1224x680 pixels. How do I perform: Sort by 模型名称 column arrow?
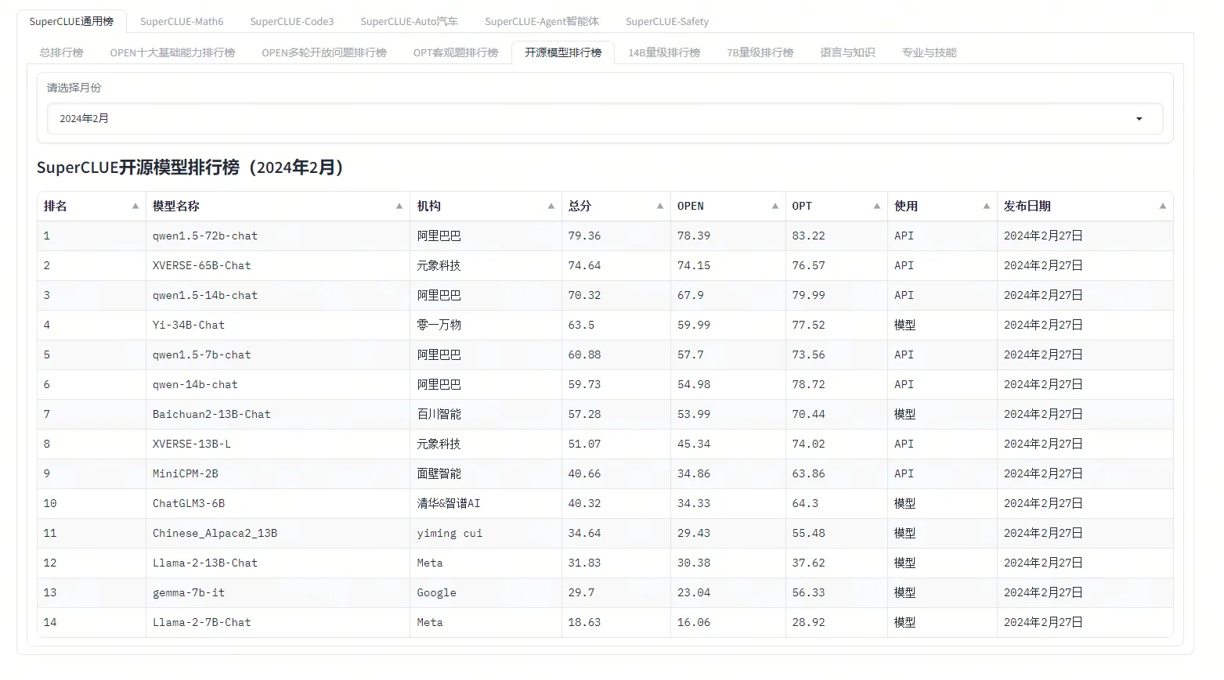pyautogui.click(x=399, y=206)
